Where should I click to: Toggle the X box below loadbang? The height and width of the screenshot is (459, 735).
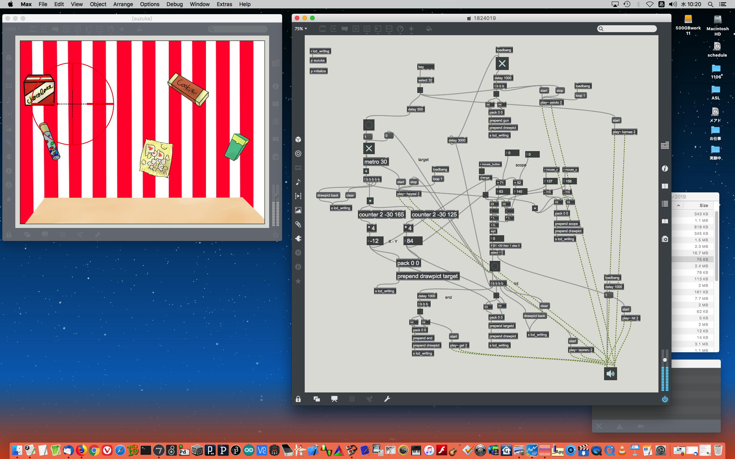click(502, 63)
